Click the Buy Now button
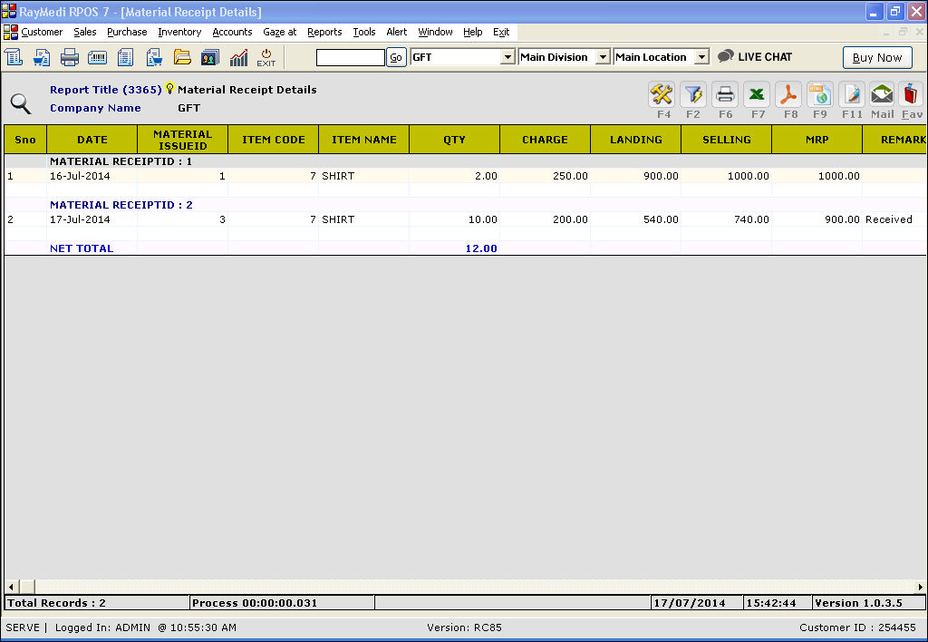Screen dimensions: 928x642 coord(876,57)
